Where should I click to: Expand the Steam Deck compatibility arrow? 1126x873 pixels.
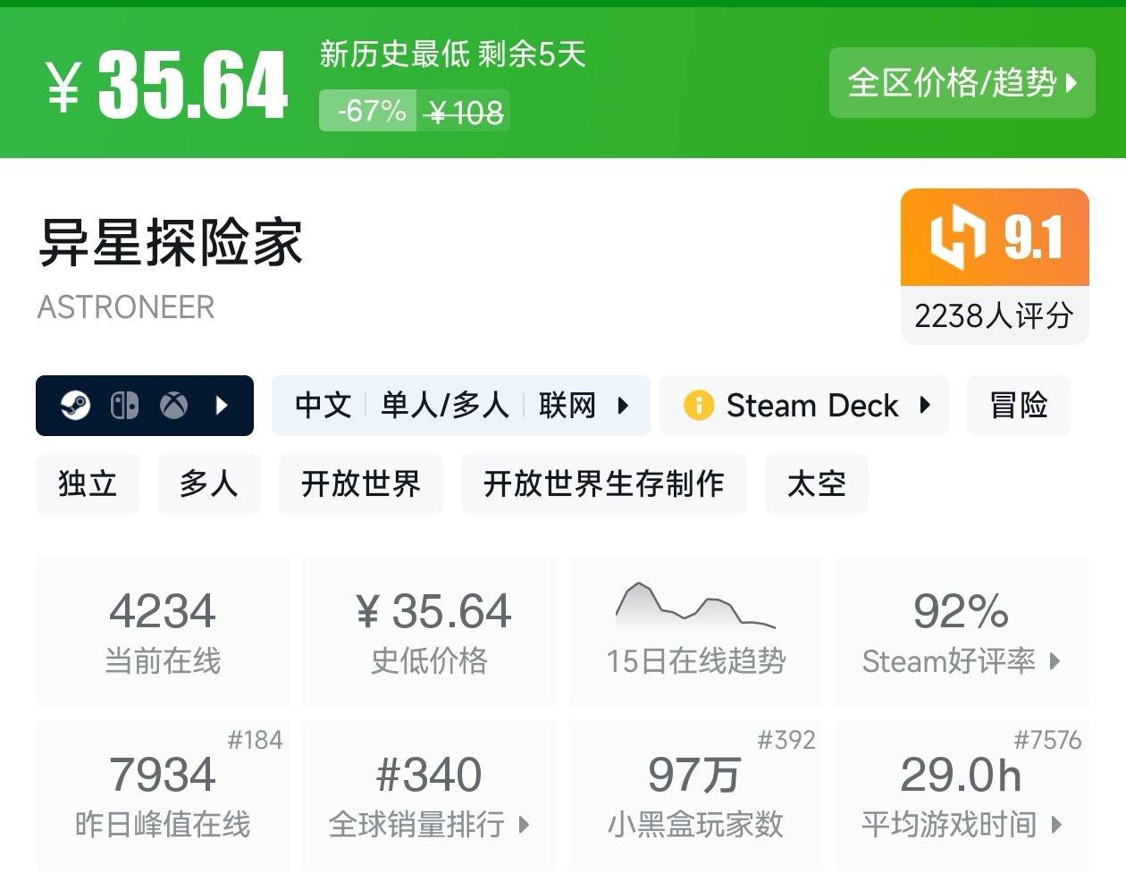pos(925,406)
